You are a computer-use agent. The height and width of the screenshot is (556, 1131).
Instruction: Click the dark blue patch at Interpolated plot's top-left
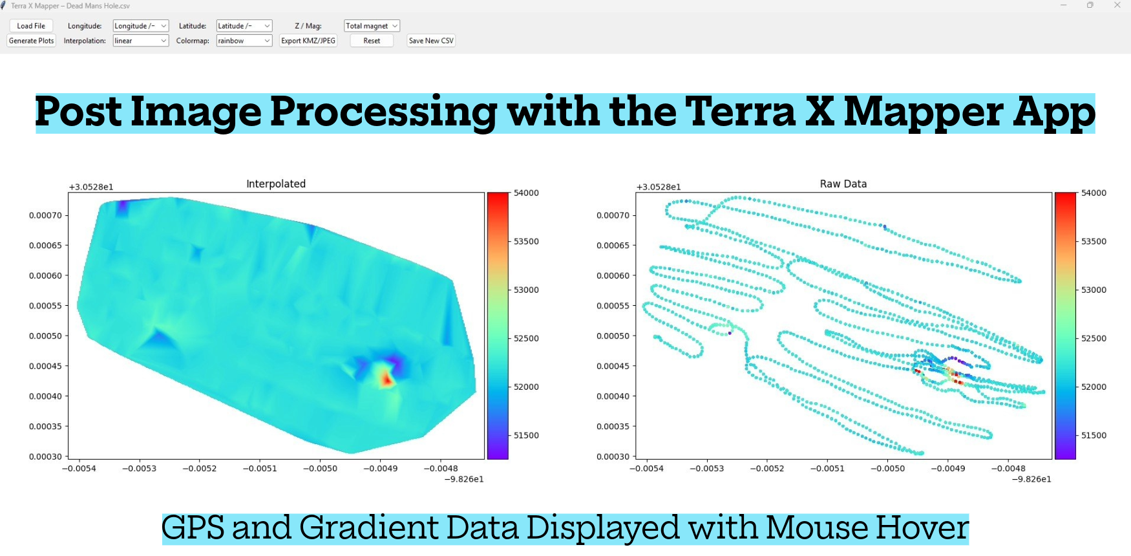tap(122, 207)
